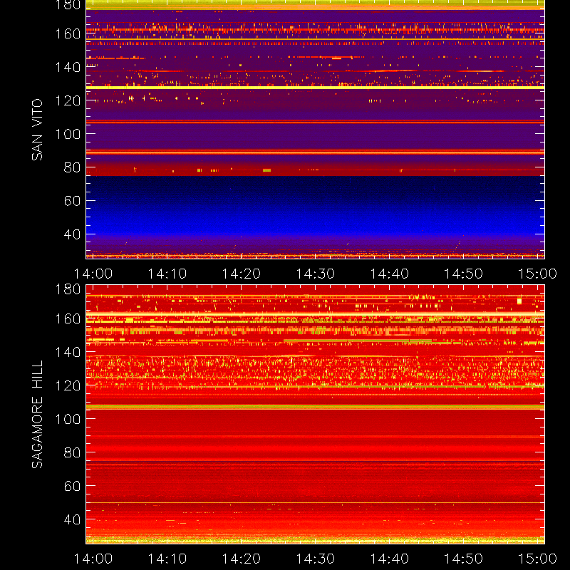Click 15:00 time label under Sagamore Hill plot
This screenshot has width=570, height=570.
pos(537,559)
